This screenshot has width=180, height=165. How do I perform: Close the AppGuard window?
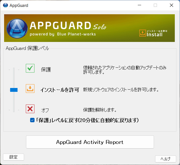click(172, 5)
